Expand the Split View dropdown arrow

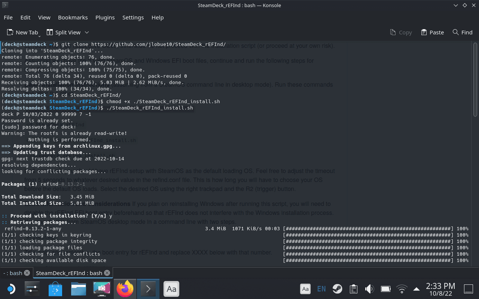(87, 33)
